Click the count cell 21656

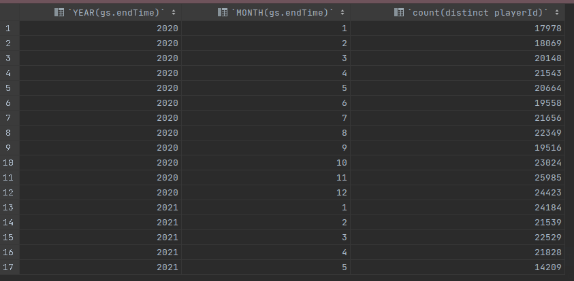pos(458,118)
